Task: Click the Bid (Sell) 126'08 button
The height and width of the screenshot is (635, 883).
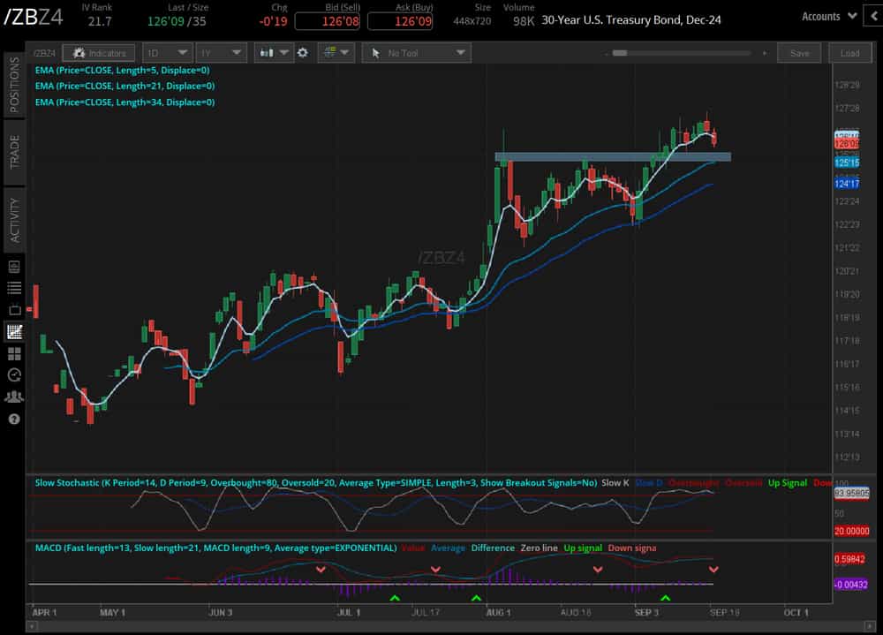Action: (x=328, y=21)
